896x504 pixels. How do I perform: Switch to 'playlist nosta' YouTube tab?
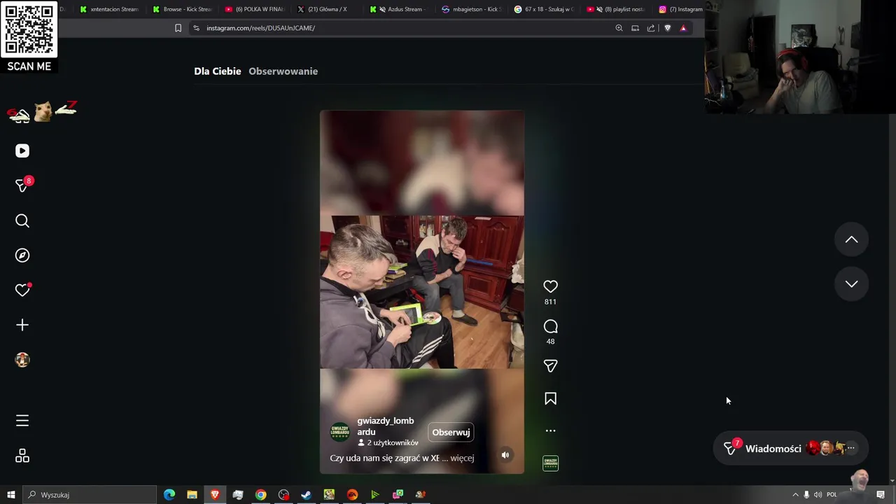click(617, 9)
